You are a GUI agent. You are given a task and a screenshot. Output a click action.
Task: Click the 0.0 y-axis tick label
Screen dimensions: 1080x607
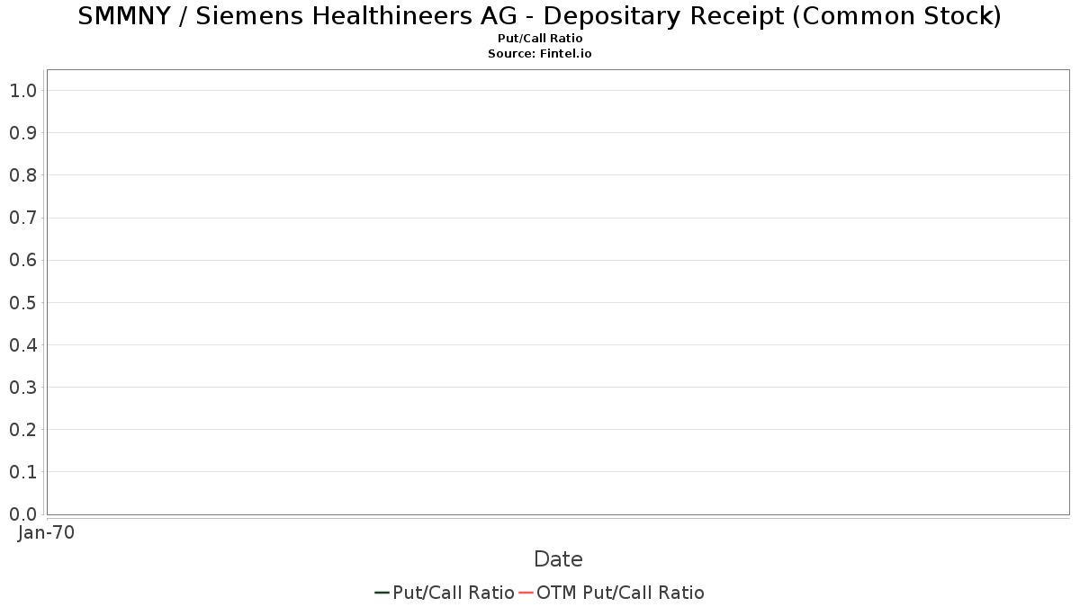(22, 514)
